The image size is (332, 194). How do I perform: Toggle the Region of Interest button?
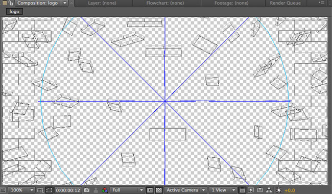[x=49, y=190]
